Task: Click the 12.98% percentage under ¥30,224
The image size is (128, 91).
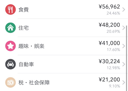Action: pos(113,68)
